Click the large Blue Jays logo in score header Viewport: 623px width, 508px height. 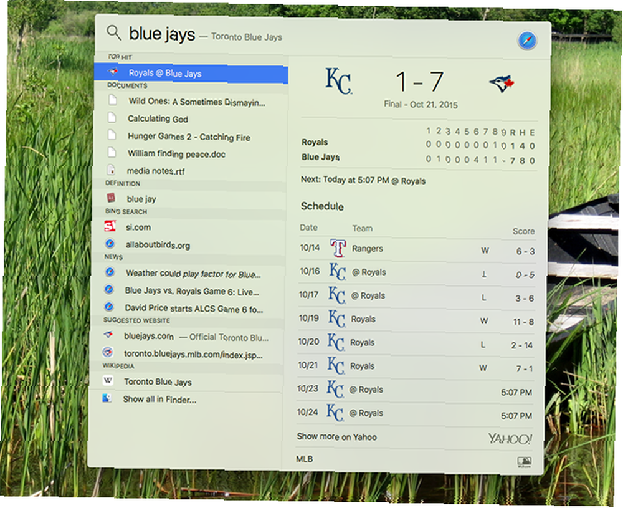point(502,84)
